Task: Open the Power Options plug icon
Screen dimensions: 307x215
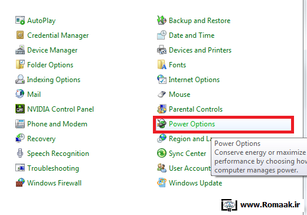Action: coord(162,124)
